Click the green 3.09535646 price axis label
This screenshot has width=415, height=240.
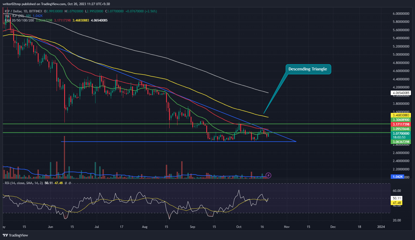pyautogui.click(x=401, y=129)
